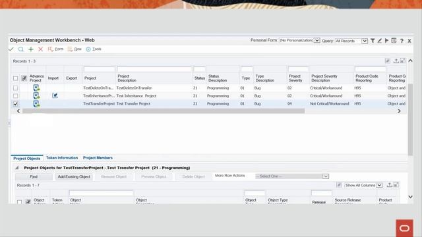
Task: Collapse the Project Objects section triangle
Action: coord(17,168)
